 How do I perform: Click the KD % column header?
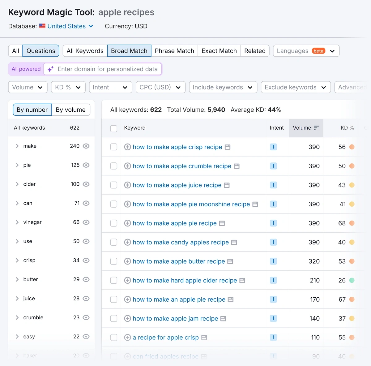coord(347,128)
